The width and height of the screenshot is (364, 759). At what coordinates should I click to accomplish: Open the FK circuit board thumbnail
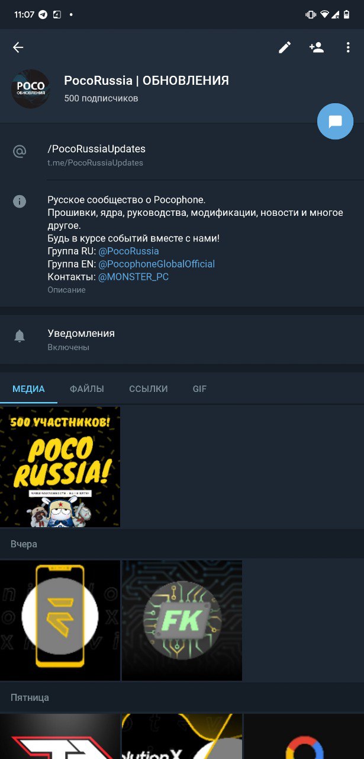(182, 620)
